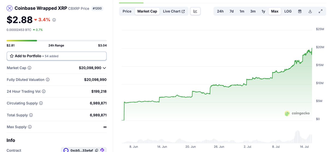Click the CBXRP Price ticker label

click(79, 8)
